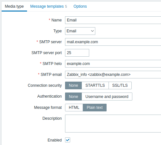Open the Options tab
161x145 pixels.
coord(80,6)
